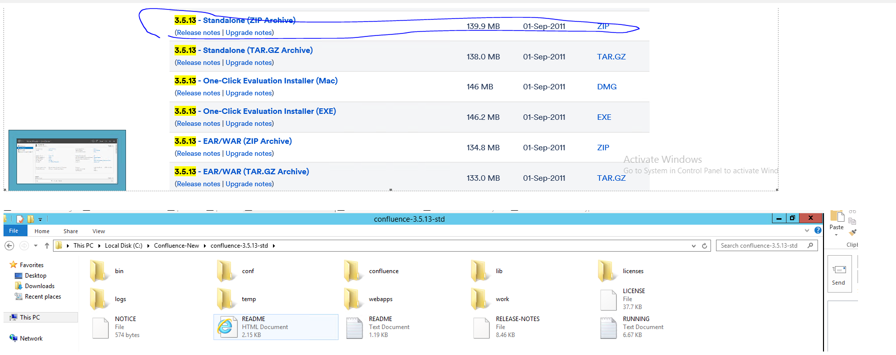Select the logs folder icon
The height and width of the screenshot is (355, 896).
coord(98,299)
